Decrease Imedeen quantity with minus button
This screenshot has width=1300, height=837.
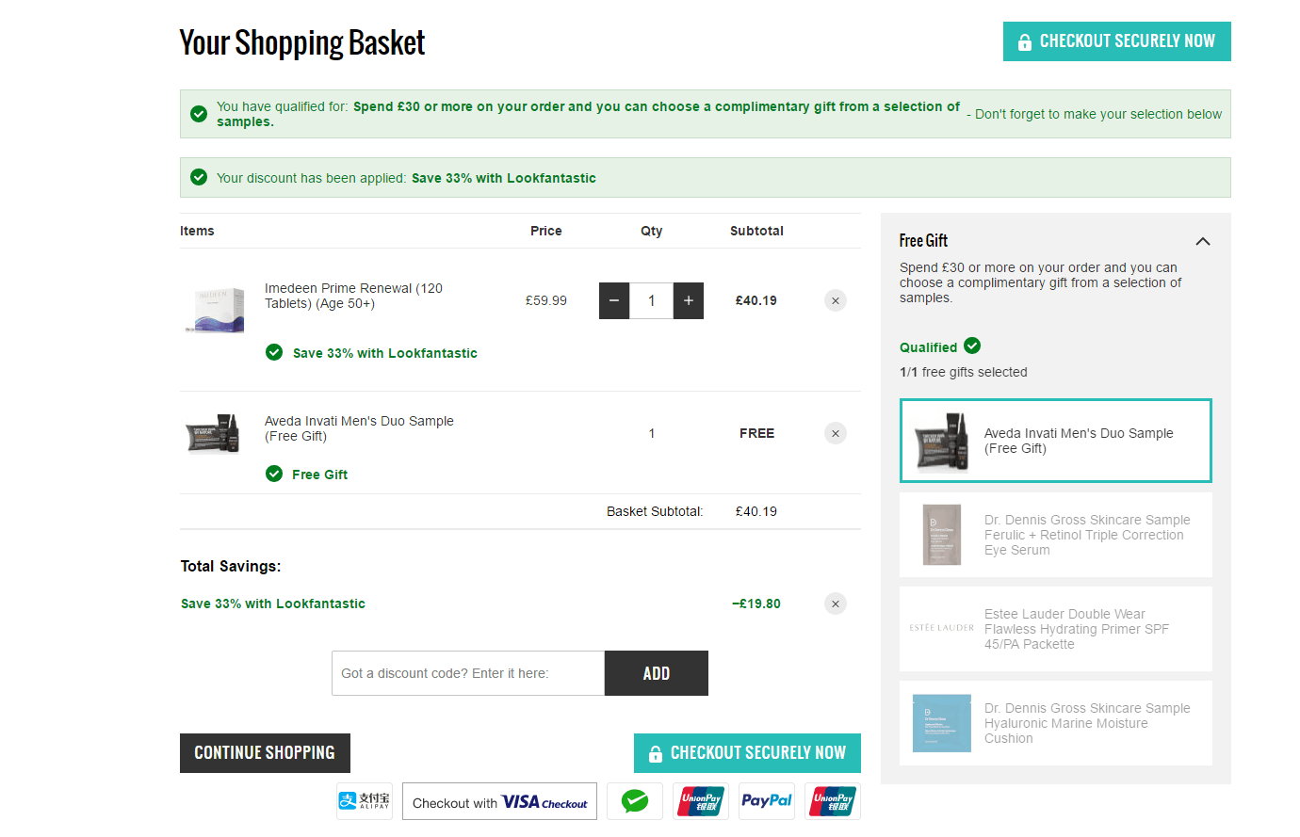click(x=614, y=301)
